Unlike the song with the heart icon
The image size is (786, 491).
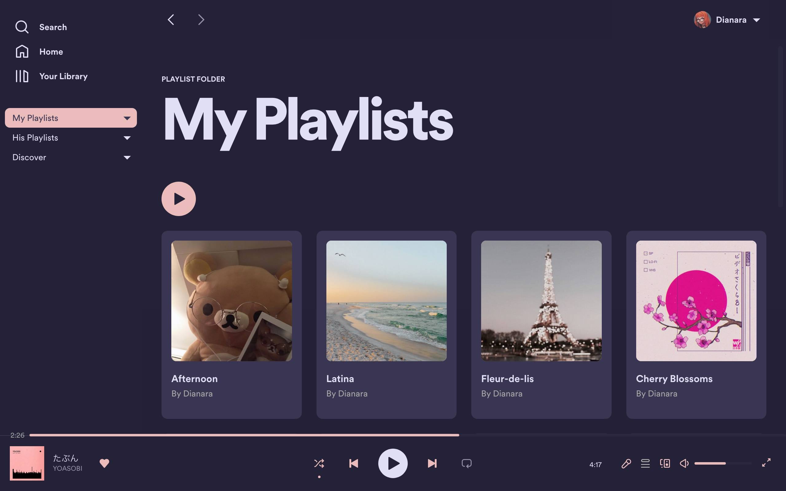104,463
